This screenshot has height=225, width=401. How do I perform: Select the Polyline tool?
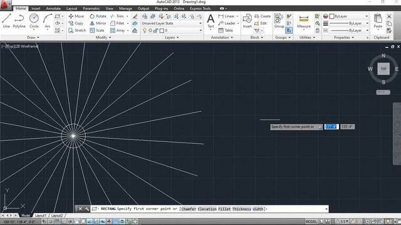pos(19,21)
